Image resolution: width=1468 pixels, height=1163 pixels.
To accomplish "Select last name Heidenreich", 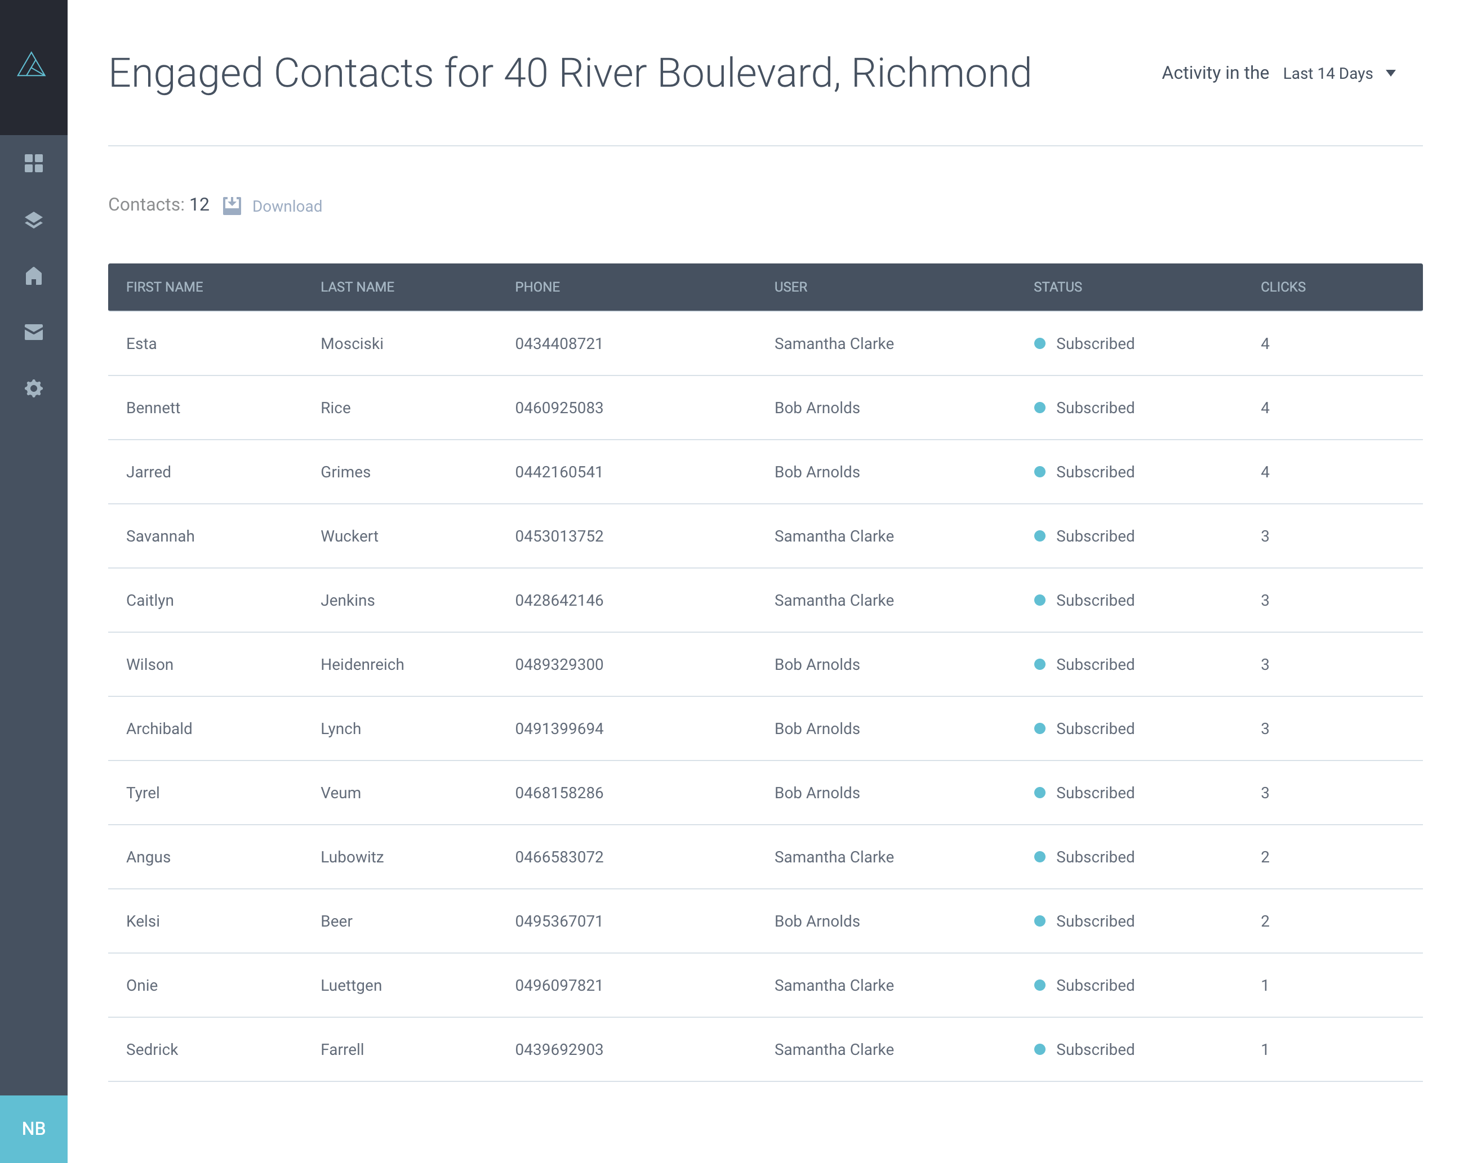I will click(362, 664).
